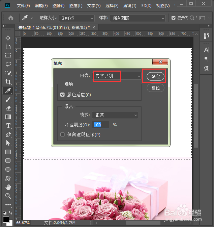Screen dimensions: 214x227
Task: Select the Rounded Rectangle tool
Action: (8, 160)
